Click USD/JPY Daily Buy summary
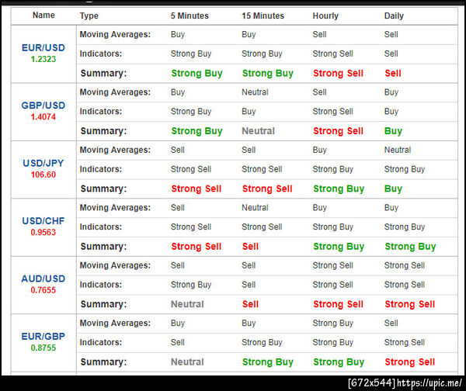Viewport: 466px width, 391px height. click(x=393, y=189)
